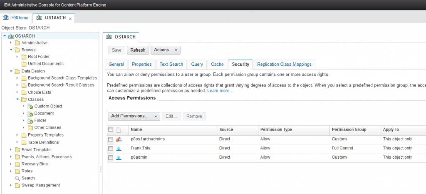Click the Administrative folder icon
This screenshot has height=194, width=426.
(x=17, y=43)
